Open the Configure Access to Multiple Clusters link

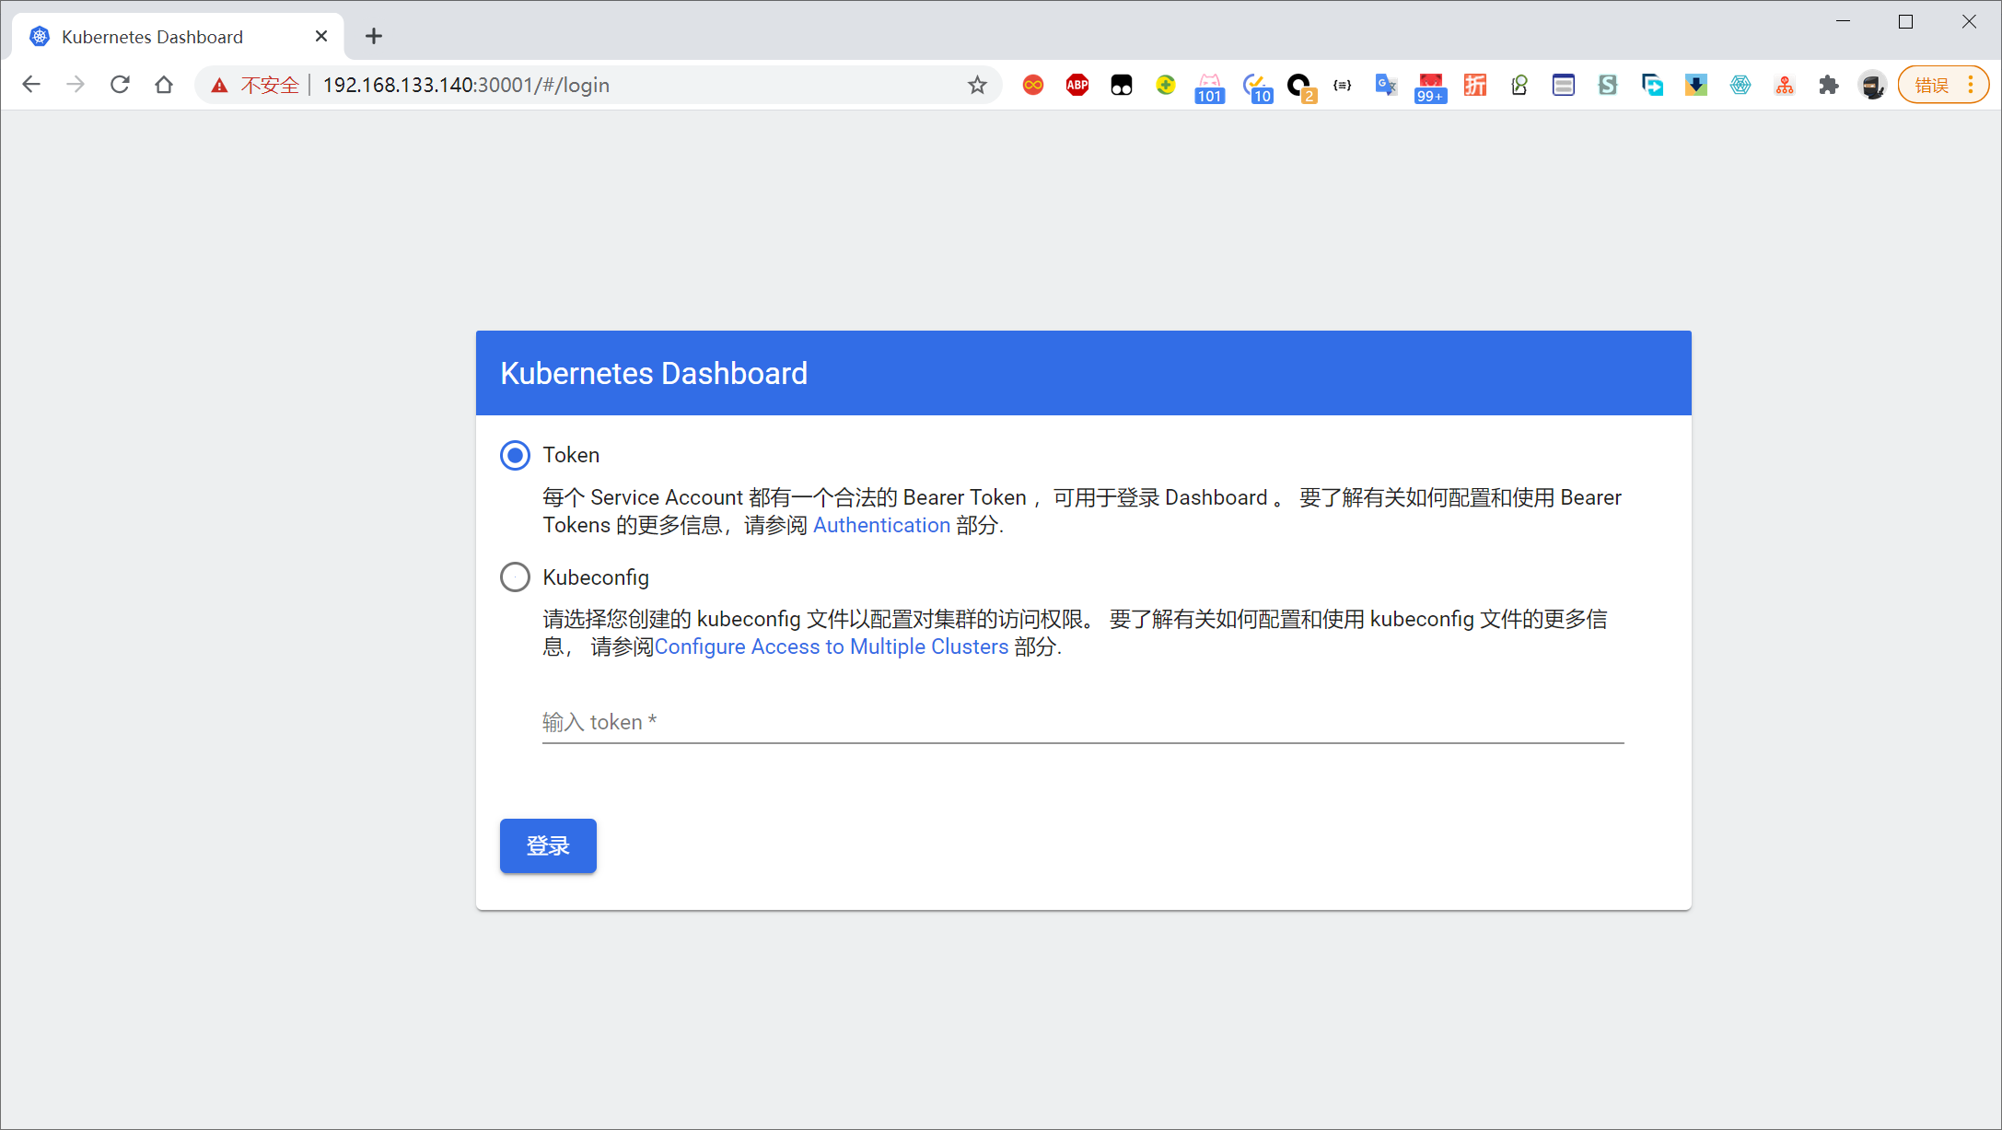(x=831, y=647)
